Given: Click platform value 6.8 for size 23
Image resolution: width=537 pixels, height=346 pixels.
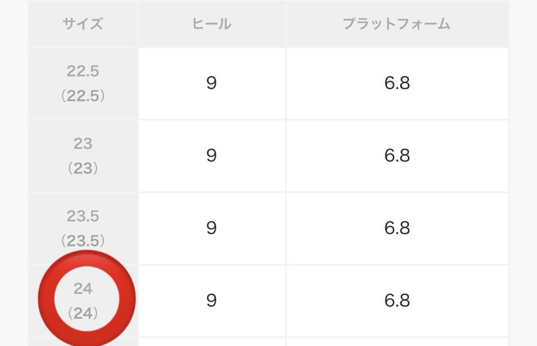Looking at the screenshot, I should [397, 156].
